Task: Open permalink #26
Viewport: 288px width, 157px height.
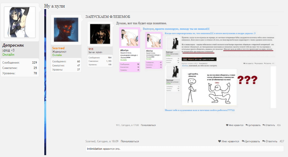Action: click(279, 125)
